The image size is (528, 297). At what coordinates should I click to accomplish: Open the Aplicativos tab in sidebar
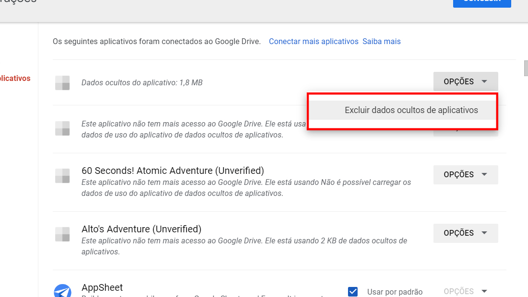[15, 78]
